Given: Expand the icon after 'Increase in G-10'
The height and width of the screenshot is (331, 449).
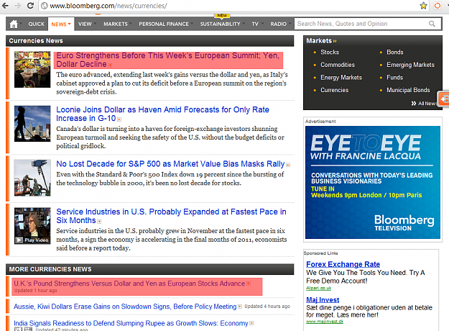Looking at the screenshot, I should click(x=119, y=119).
